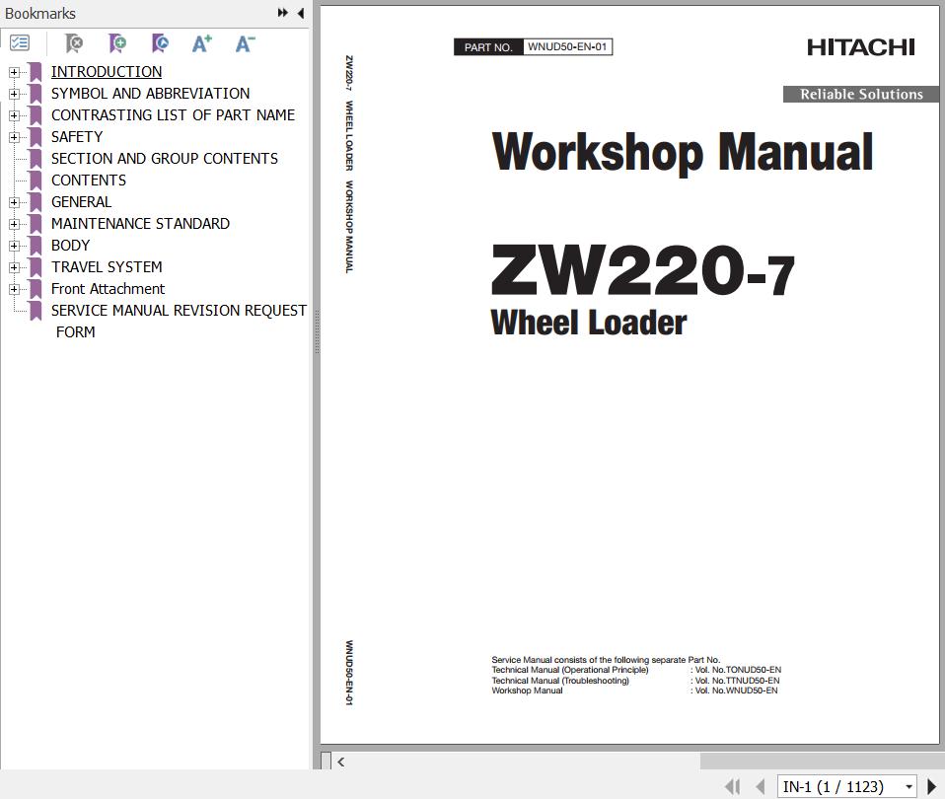Go to the first page
Image resolution: width=945 pixels, height=799 pixels.
pos(732,786)
